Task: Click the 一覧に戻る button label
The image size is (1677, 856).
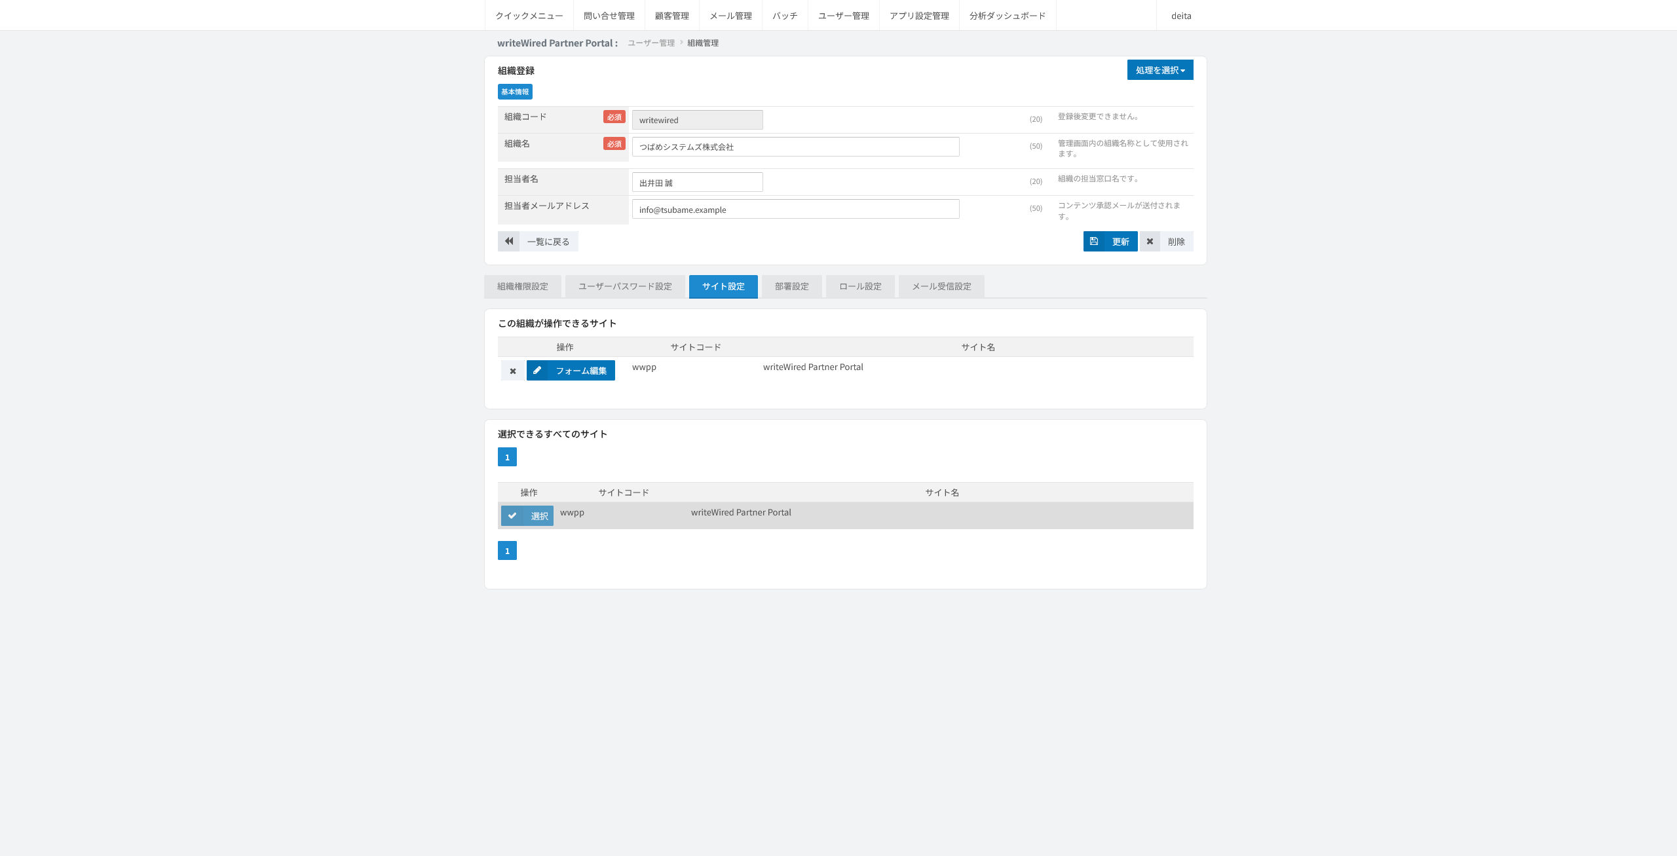Action: 548,242
